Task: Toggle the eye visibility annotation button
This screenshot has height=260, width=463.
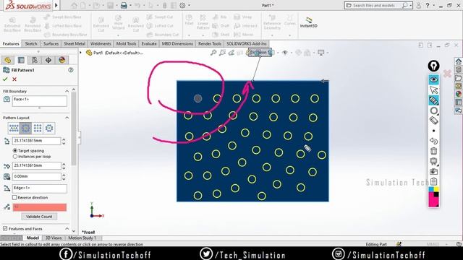Action: (x=433, y=79)
